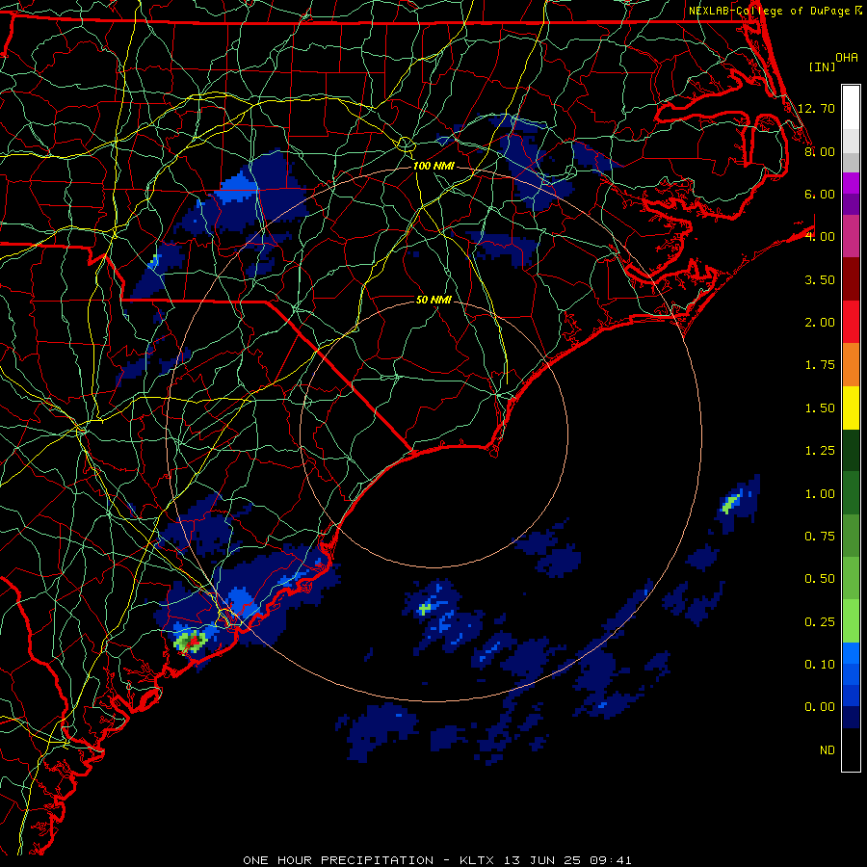Select the bright magenta legend swatch
Viewport: 867px width, 867px height.
tap(851, 183)
